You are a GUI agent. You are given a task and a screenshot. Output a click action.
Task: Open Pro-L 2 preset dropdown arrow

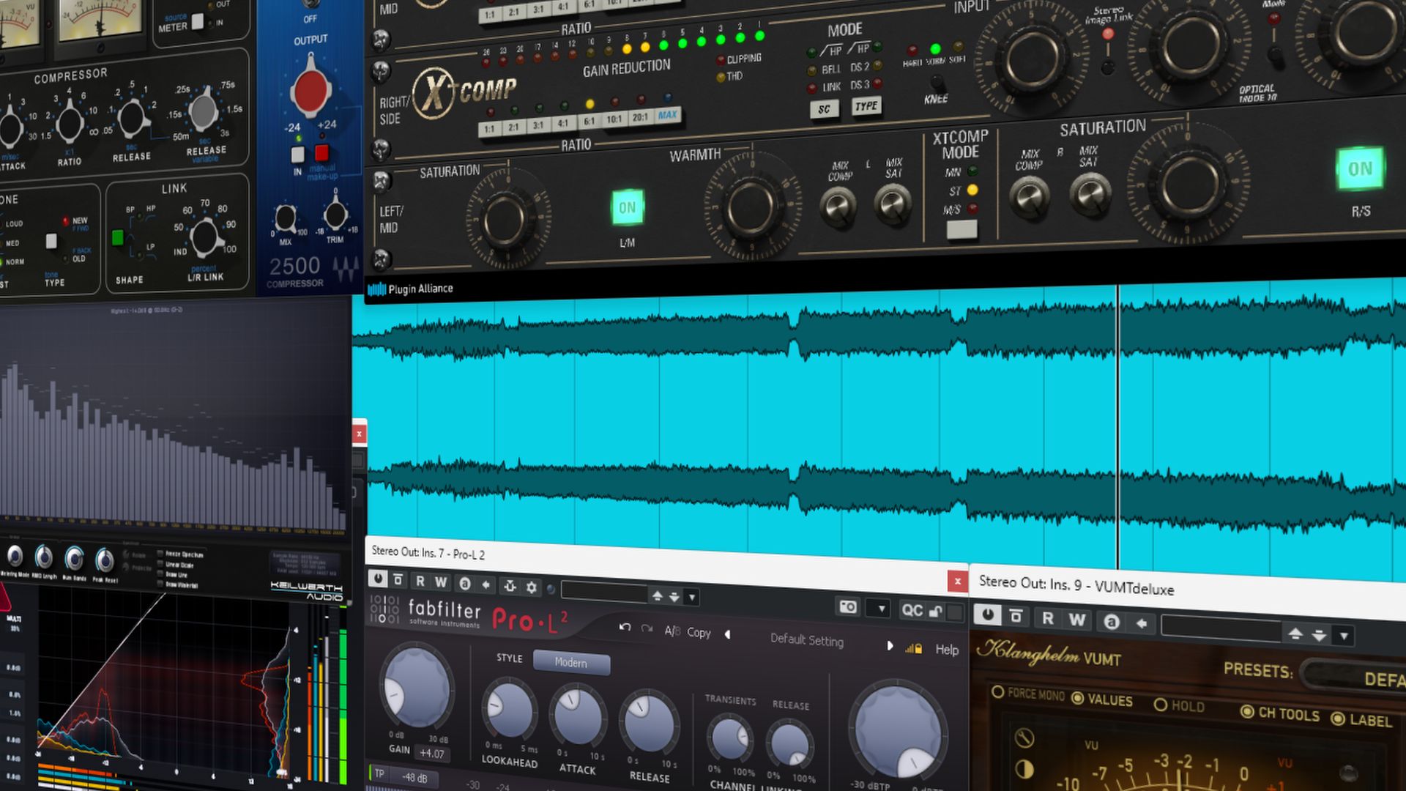pyautogui.click(x=692, y=597)
